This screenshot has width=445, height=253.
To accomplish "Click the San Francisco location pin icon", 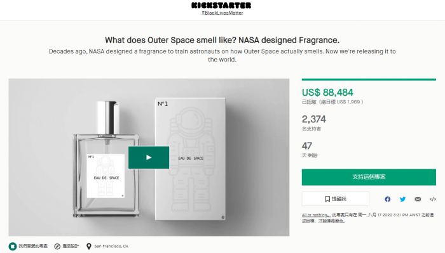I will pyautogui.click(x=89, y=247).
